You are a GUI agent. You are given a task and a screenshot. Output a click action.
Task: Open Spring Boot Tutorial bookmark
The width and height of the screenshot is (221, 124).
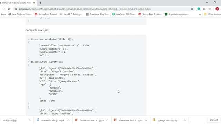pos(46,14)
